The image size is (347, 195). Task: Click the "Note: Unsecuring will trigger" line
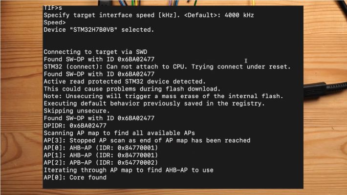point(163,96)
